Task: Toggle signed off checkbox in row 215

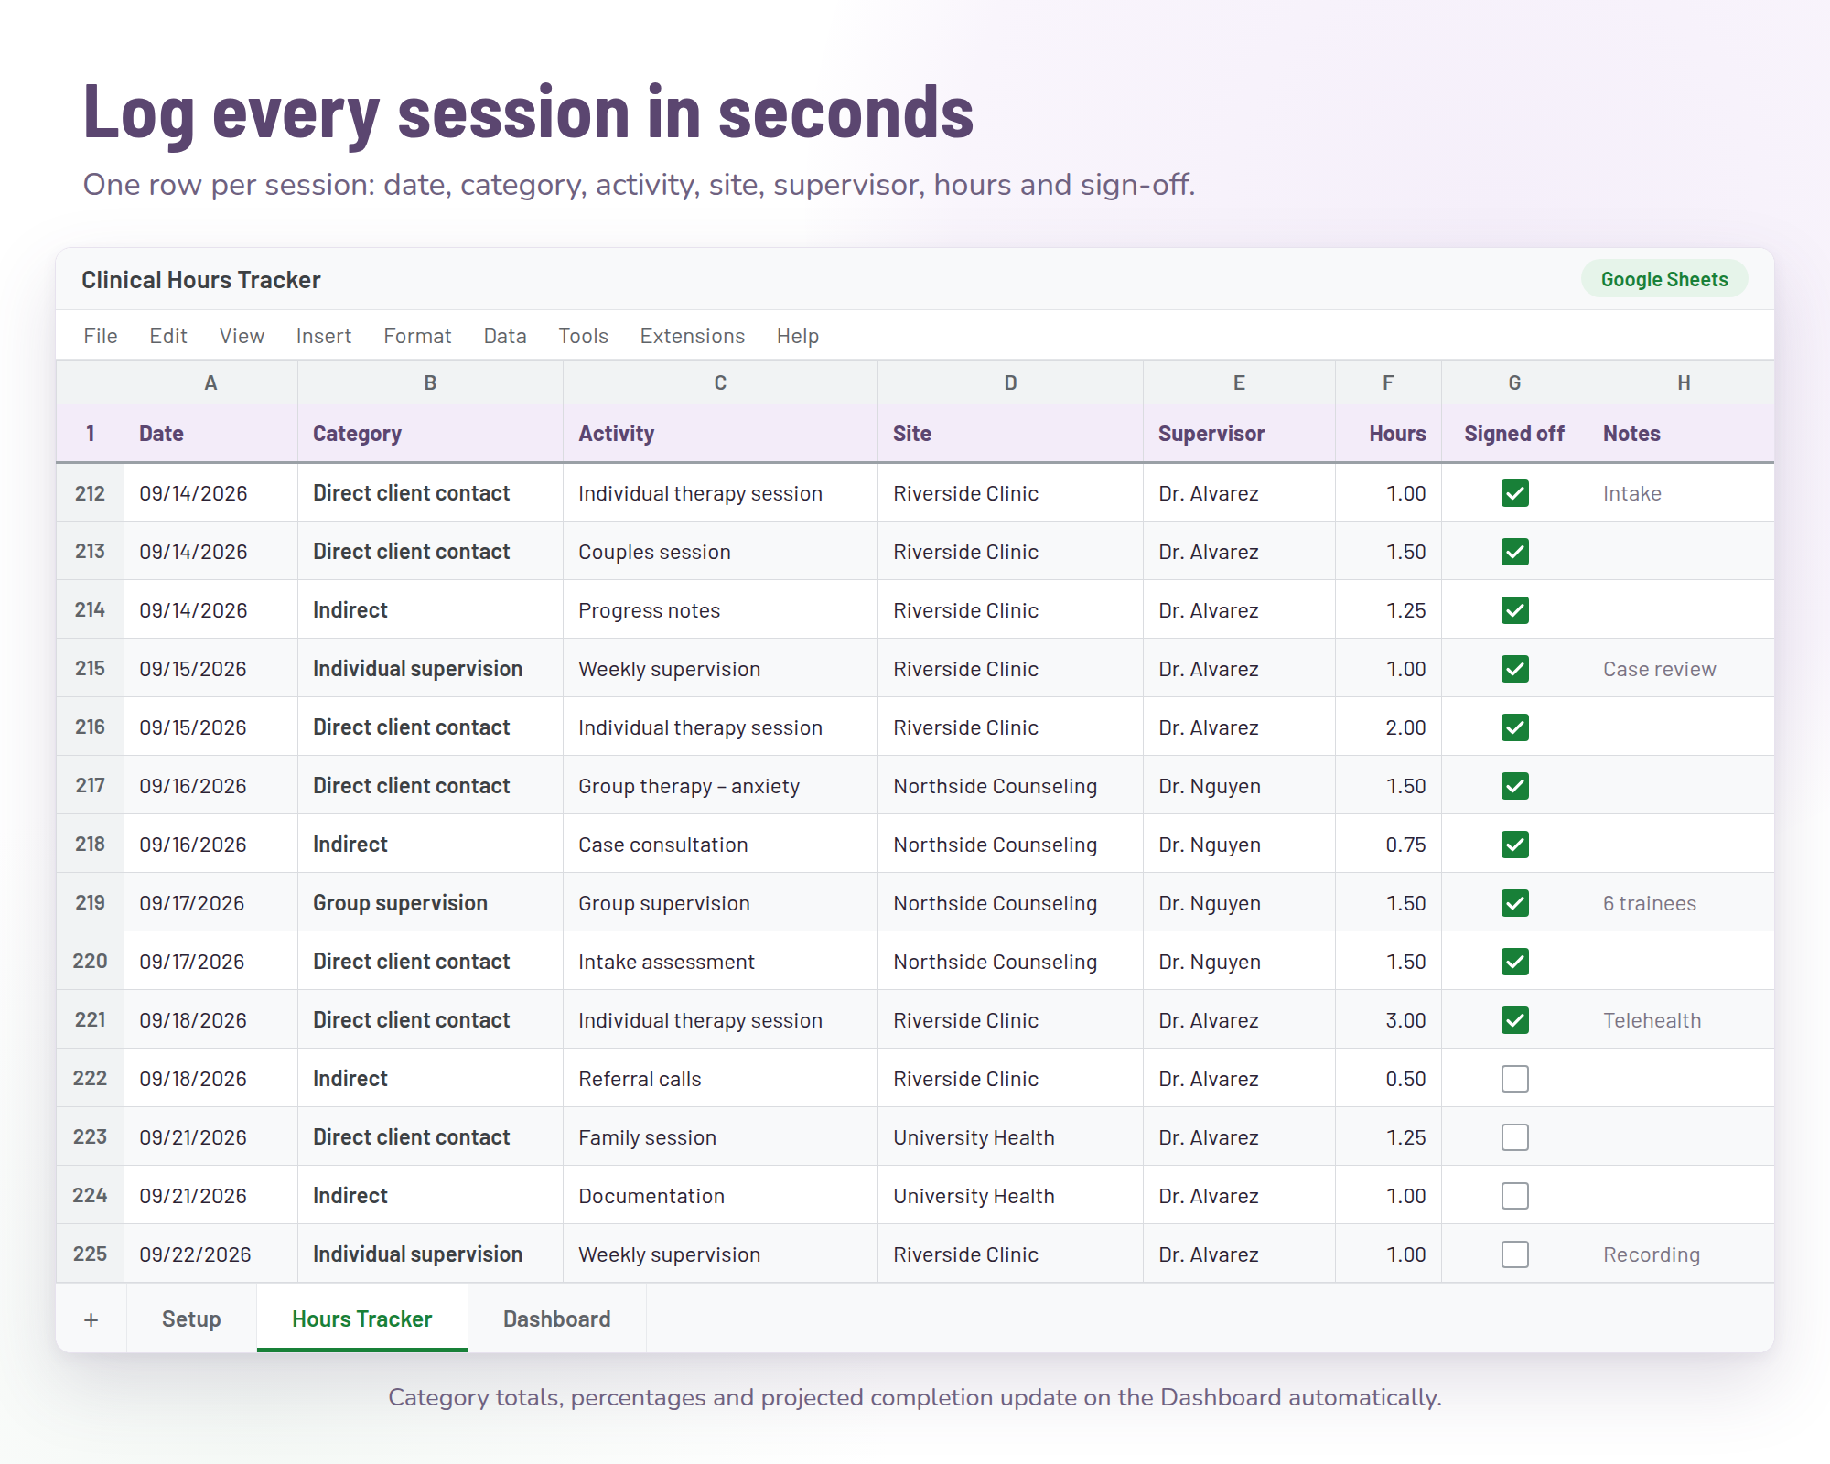Action: 1515,669
